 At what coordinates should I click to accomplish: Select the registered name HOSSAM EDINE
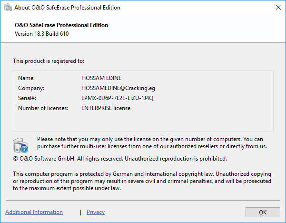click(101, 78)
